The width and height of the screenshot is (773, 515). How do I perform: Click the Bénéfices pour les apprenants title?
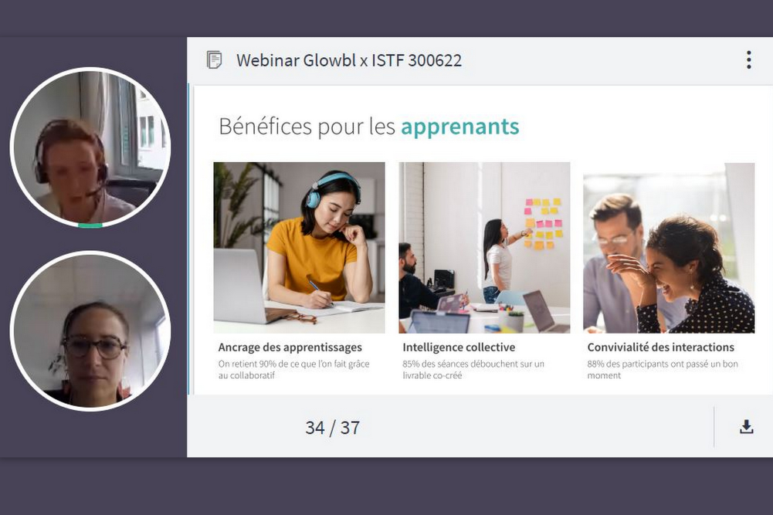tap(369, 126)
